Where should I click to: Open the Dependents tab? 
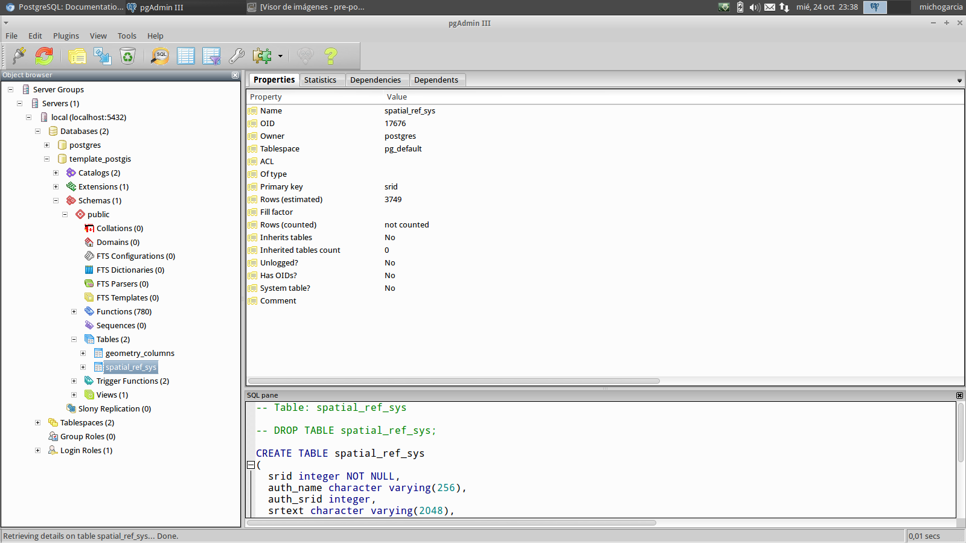(436, 80)
